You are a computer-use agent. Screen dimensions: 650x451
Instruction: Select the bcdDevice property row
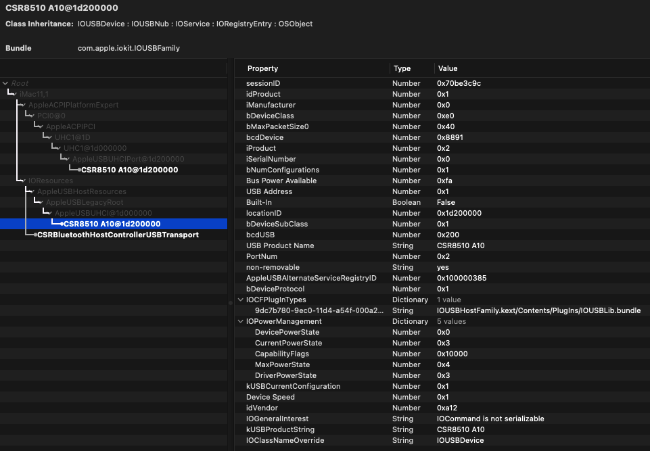pyautogui.click(x=442, y=137)
